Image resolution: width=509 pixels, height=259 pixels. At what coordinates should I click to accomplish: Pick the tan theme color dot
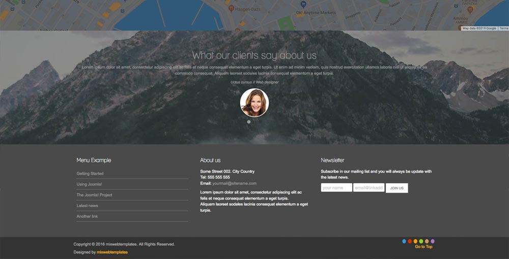(x=427, y=241)
